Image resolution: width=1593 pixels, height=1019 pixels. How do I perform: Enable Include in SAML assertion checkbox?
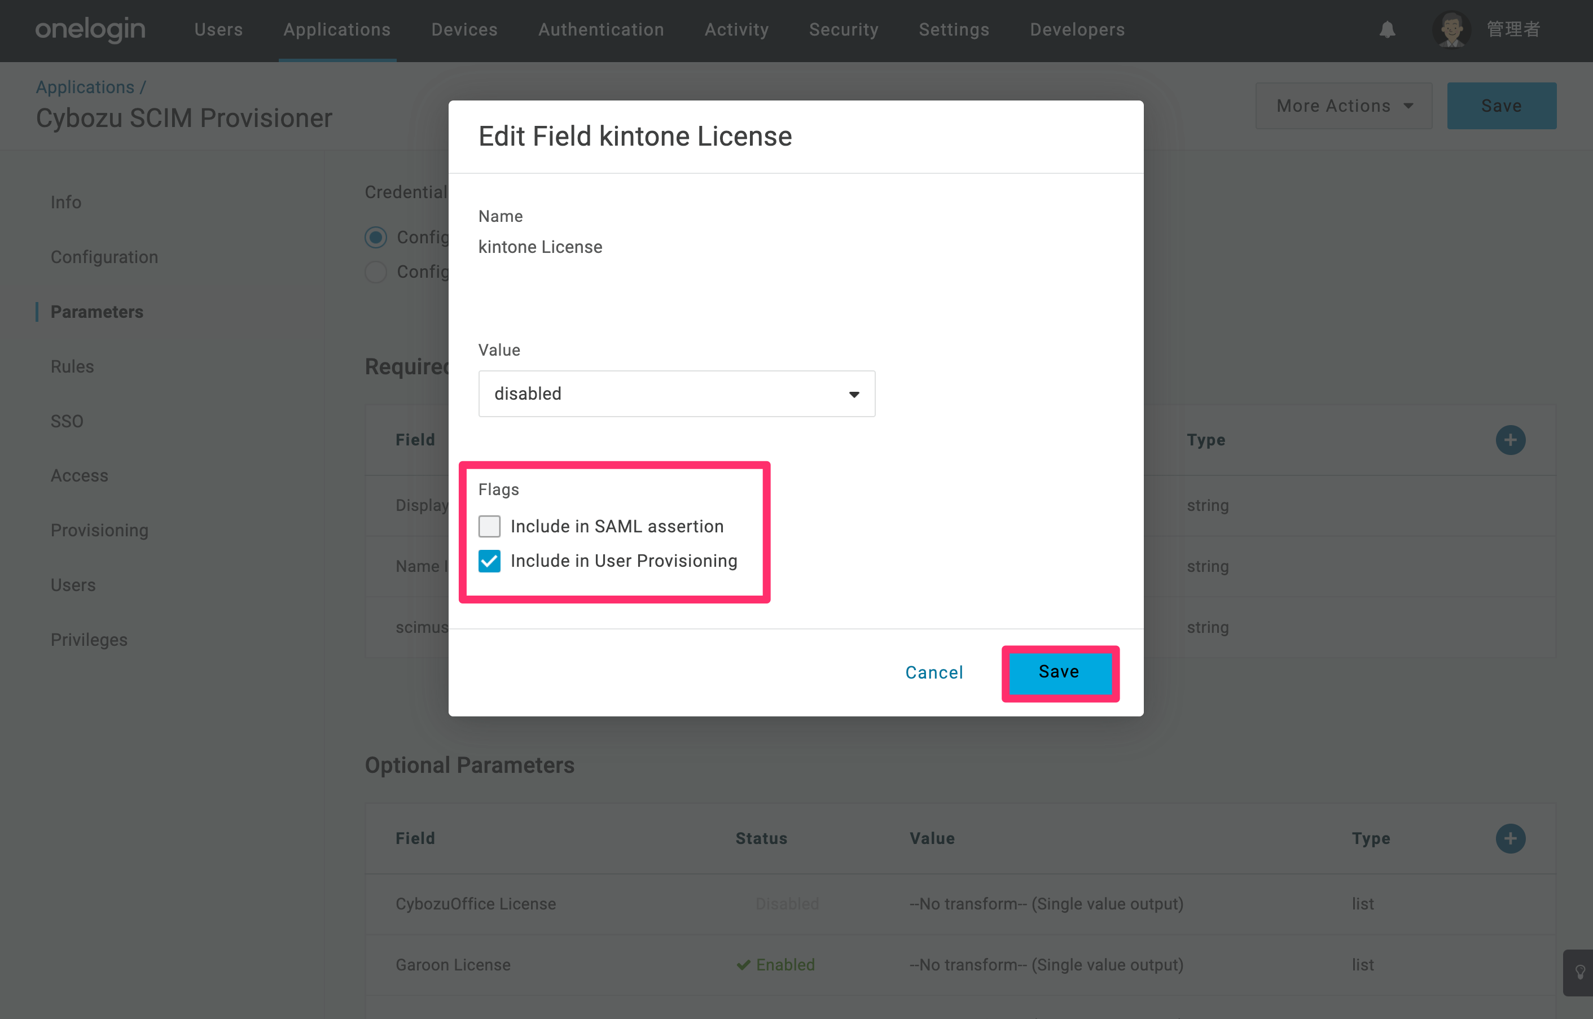pos(490,527)
